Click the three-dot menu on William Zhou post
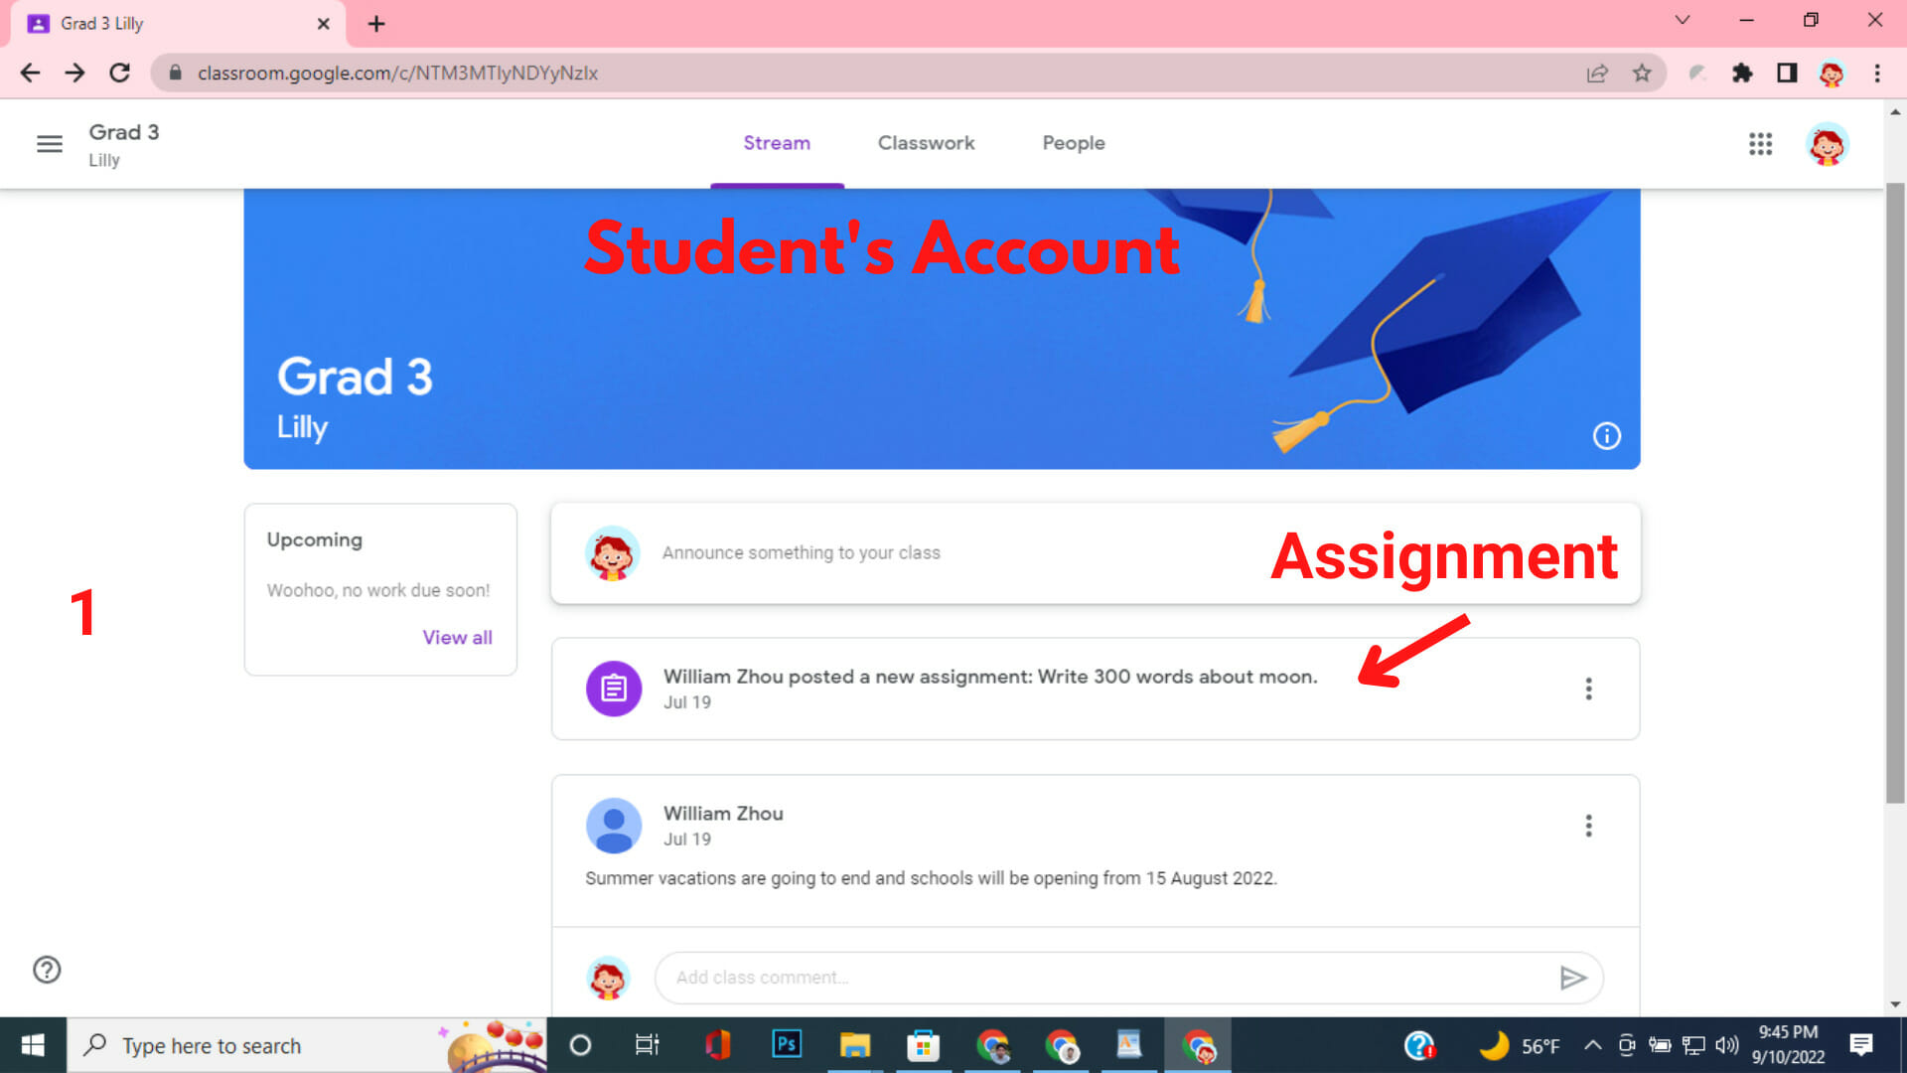The image size is (1907, 1073). point(1589,826)
